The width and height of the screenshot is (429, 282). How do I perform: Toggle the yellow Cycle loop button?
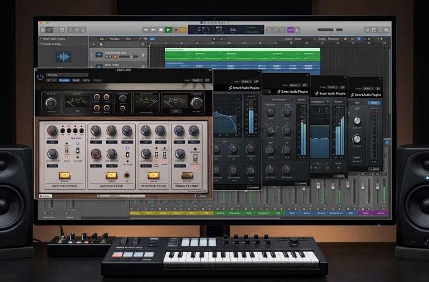(183, 30)
